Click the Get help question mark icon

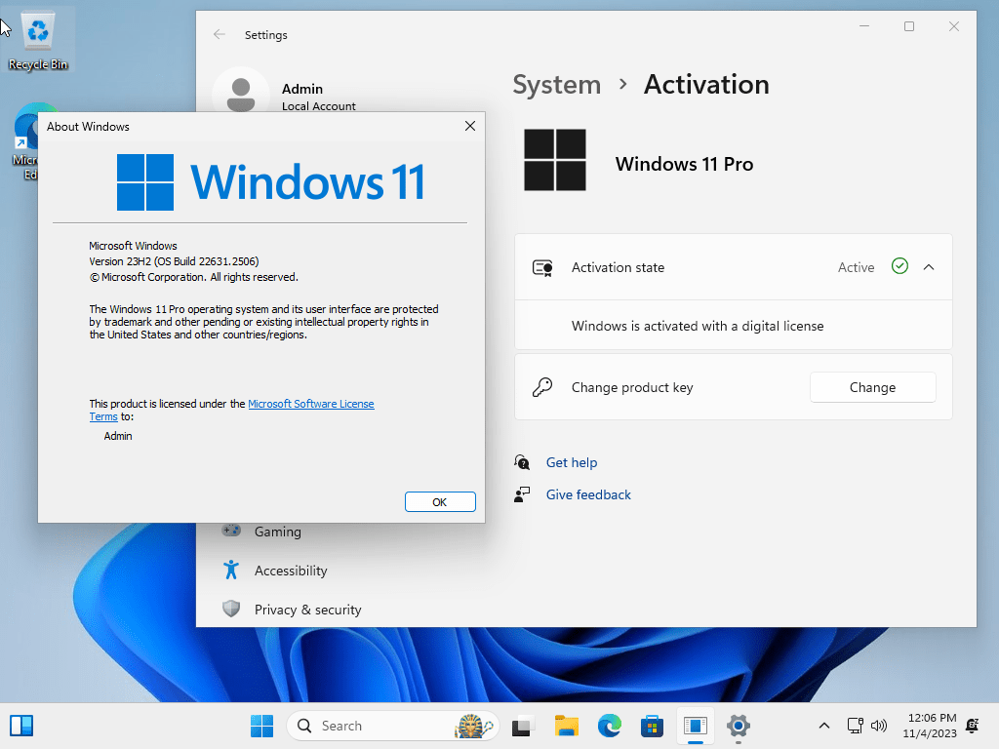(522, 461)
